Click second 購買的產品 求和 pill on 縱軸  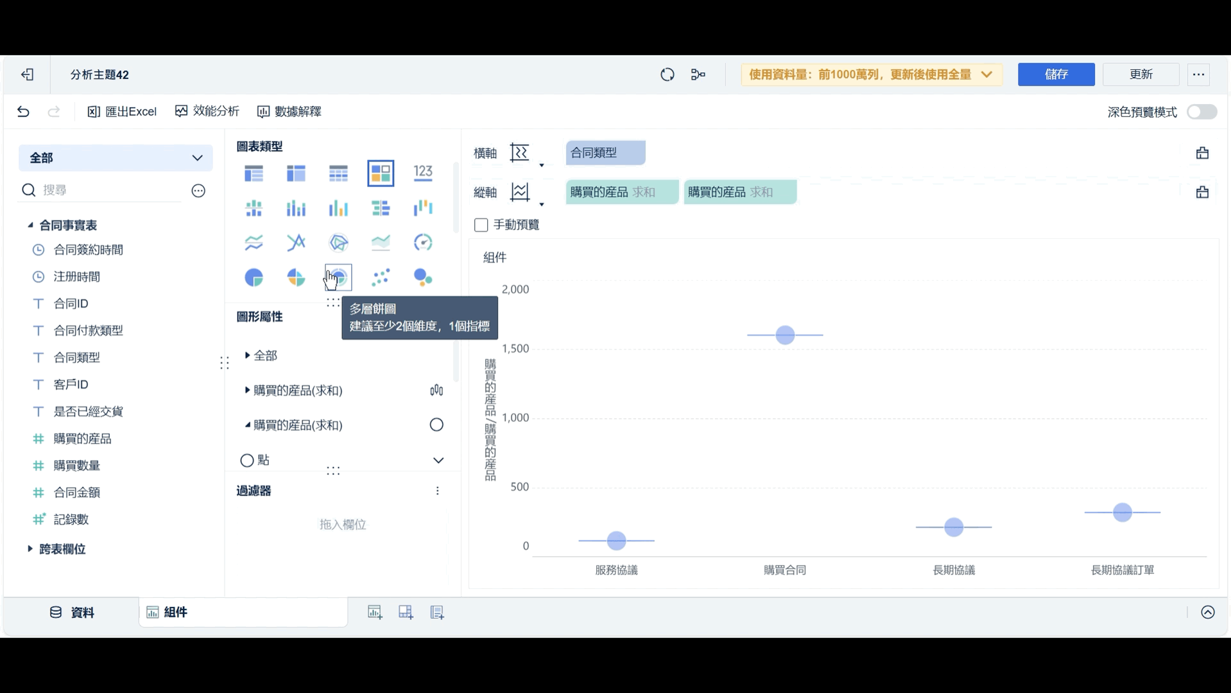[x=740, y=192]
